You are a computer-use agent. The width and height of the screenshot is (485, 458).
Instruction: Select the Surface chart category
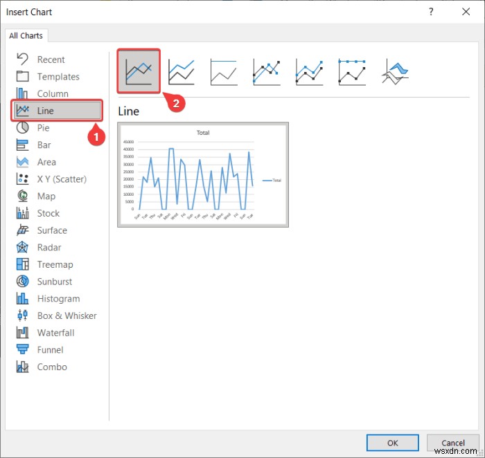[x=52, y=230]
